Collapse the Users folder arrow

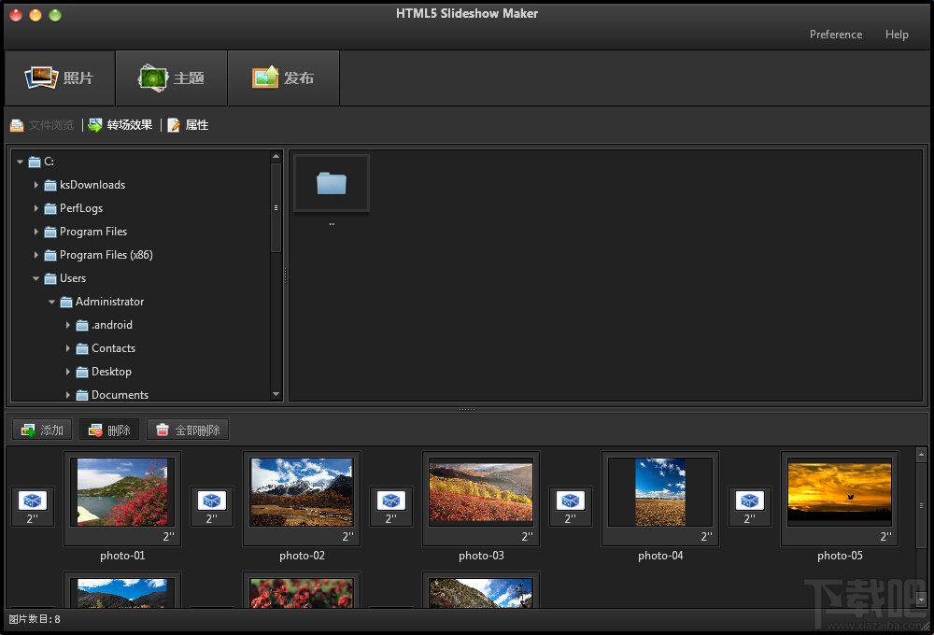[35, 278]
